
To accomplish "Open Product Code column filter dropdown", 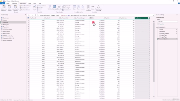I will point(74,18).
